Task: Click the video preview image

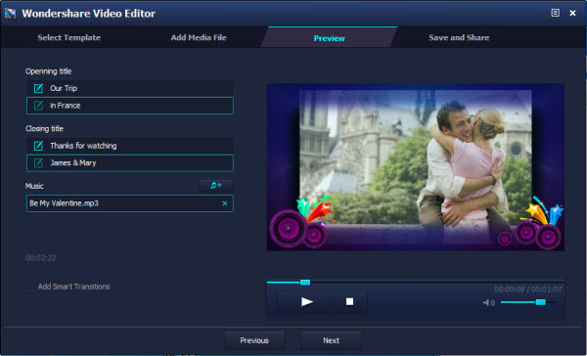Action: [416, 167]
